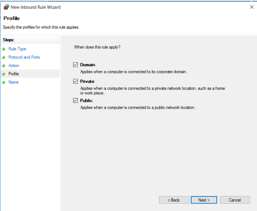Click the 'Steps:' header text
257x211 pixels.
tap(9, 40)
